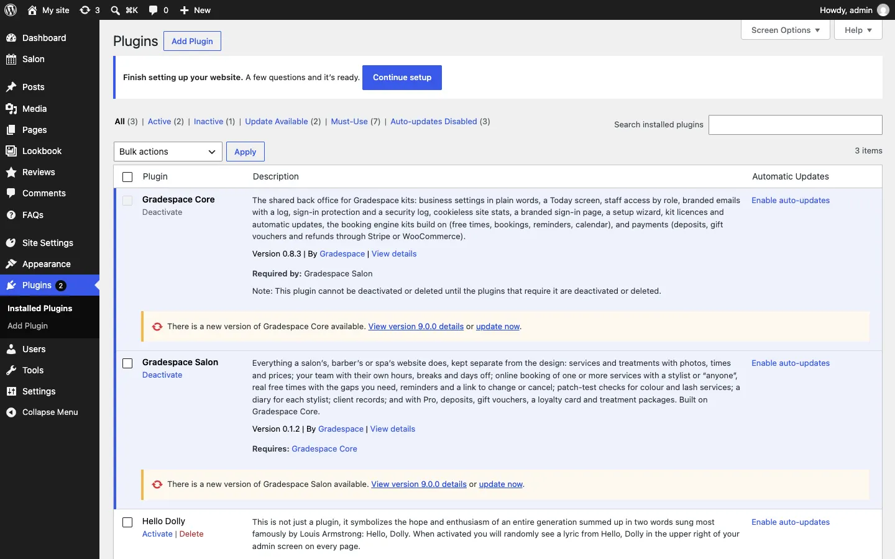Click the Users icon in sidebar
The width and height of the screenshot is (895, 559).
coord(11,349)
